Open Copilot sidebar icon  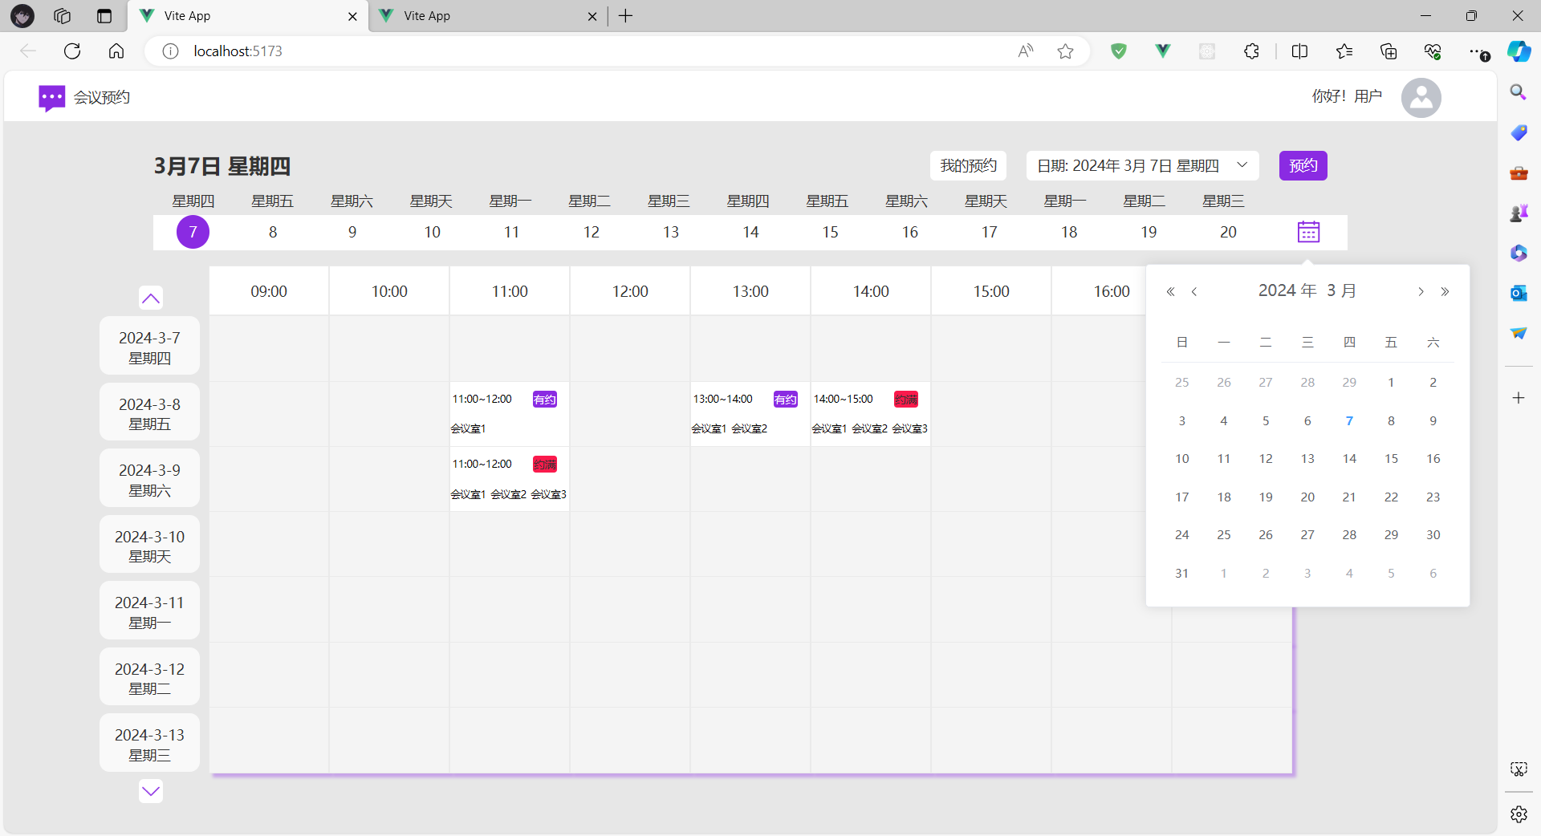coord(1519,51)
